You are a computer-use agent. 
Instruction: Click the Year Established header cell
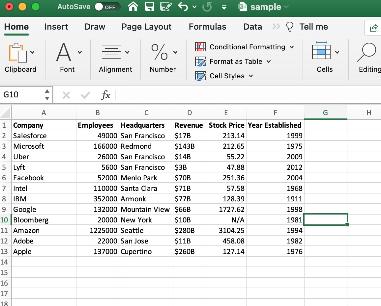275,125
